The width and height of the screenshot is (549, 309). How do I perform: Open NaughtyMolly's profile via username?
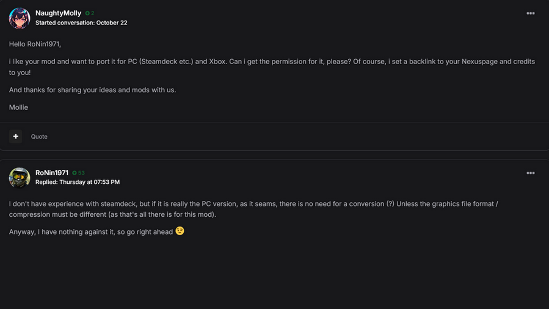click(x=58, y=13)
